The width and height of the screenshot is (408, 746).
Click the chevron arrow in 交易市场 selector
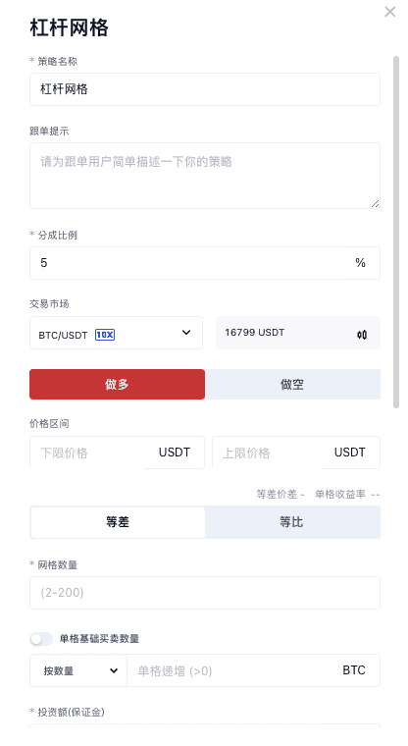click(x=186, y=333)
